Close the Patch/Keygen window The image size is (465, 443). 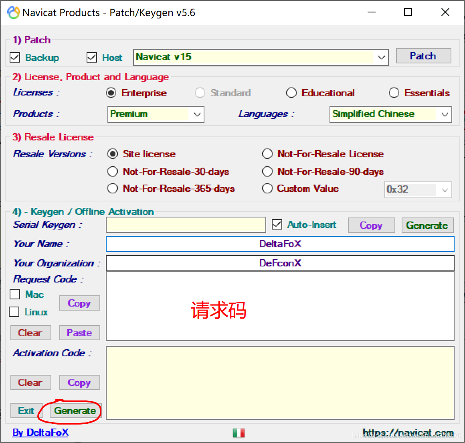[x=445, y=12]
